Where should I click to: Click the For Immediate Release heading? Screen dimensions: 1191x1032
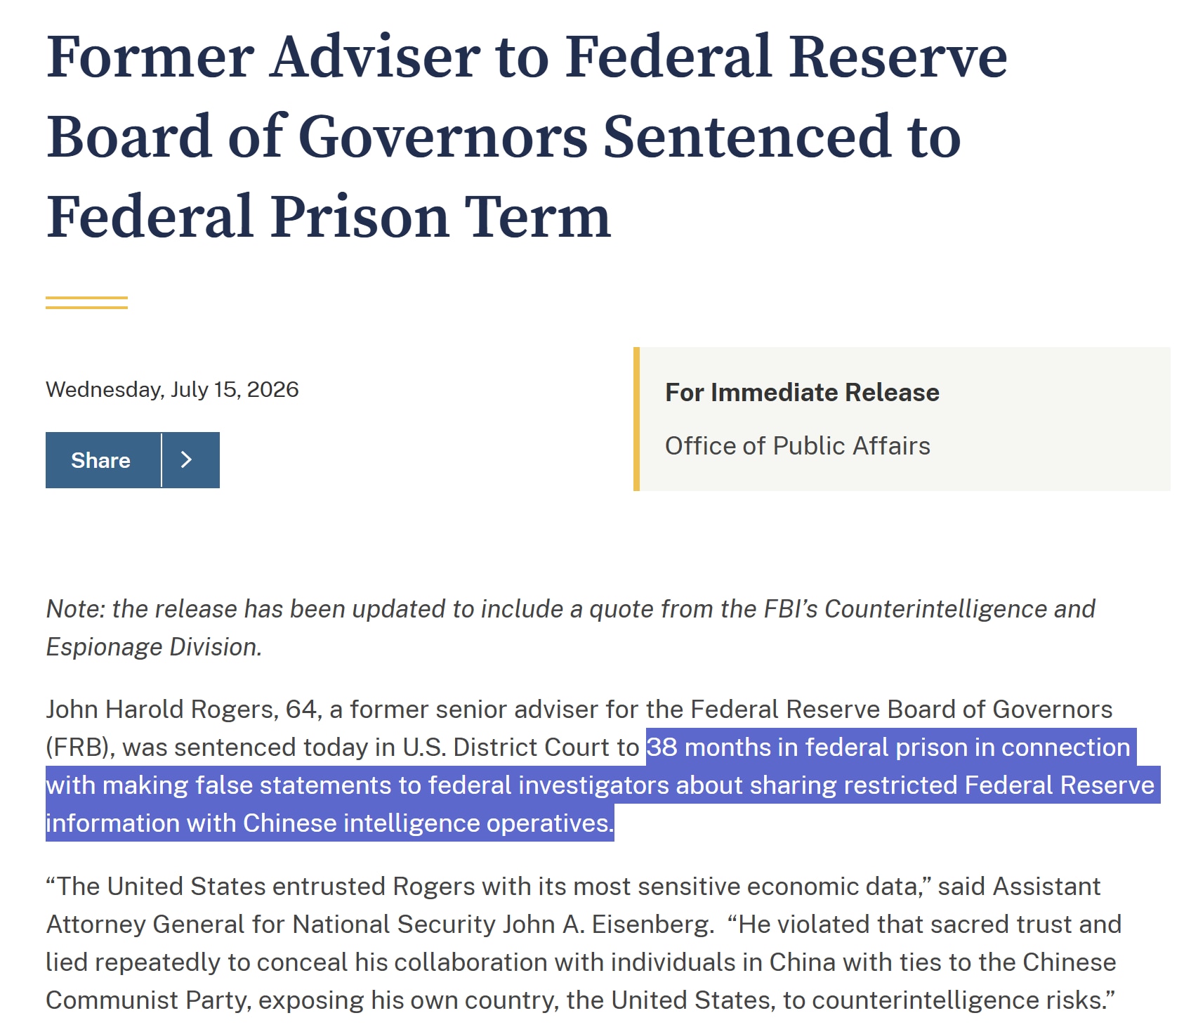802,392
